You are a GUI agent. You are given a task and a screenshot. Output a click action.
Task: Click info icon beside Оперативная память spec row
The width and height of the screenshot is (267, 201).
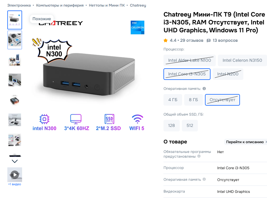tap(204, 179)
